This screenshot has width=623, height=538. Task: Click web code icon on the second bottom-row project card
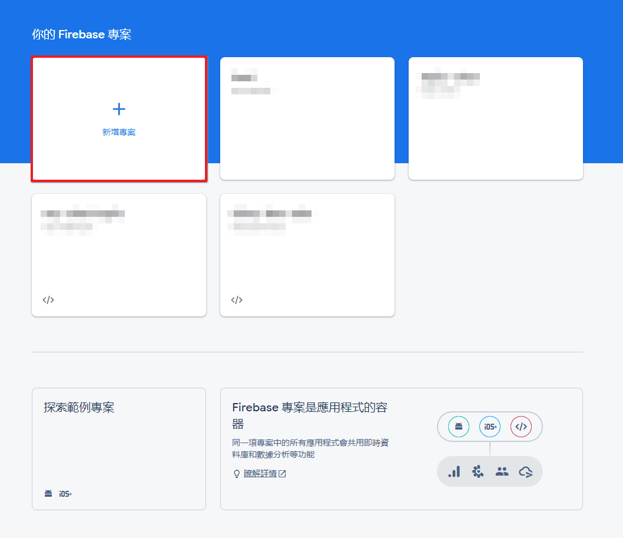(x=237, y=300)
